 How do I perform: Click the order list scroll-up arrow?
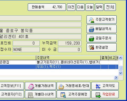point(120,58)
